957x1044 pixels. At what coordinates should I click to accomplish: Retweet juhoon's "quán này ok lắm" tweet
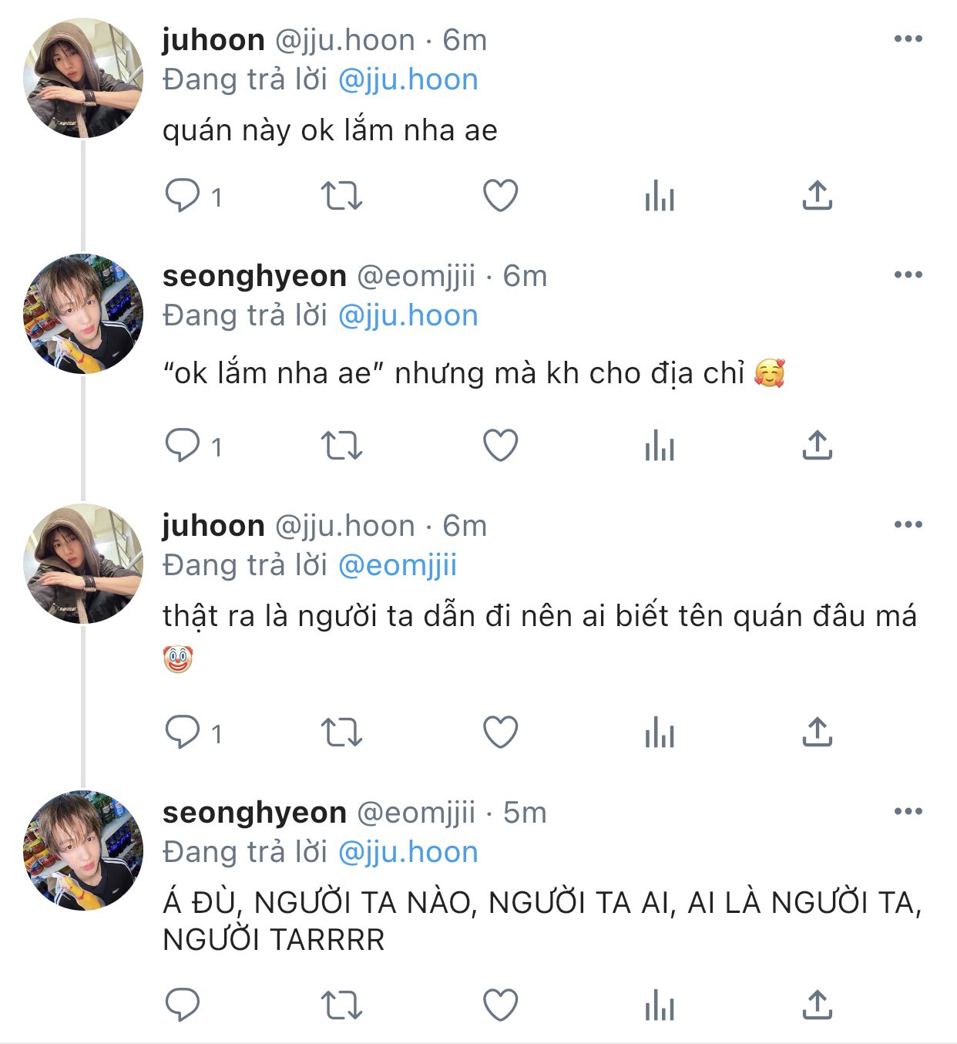pyautogui.click(x=341, y=196)
